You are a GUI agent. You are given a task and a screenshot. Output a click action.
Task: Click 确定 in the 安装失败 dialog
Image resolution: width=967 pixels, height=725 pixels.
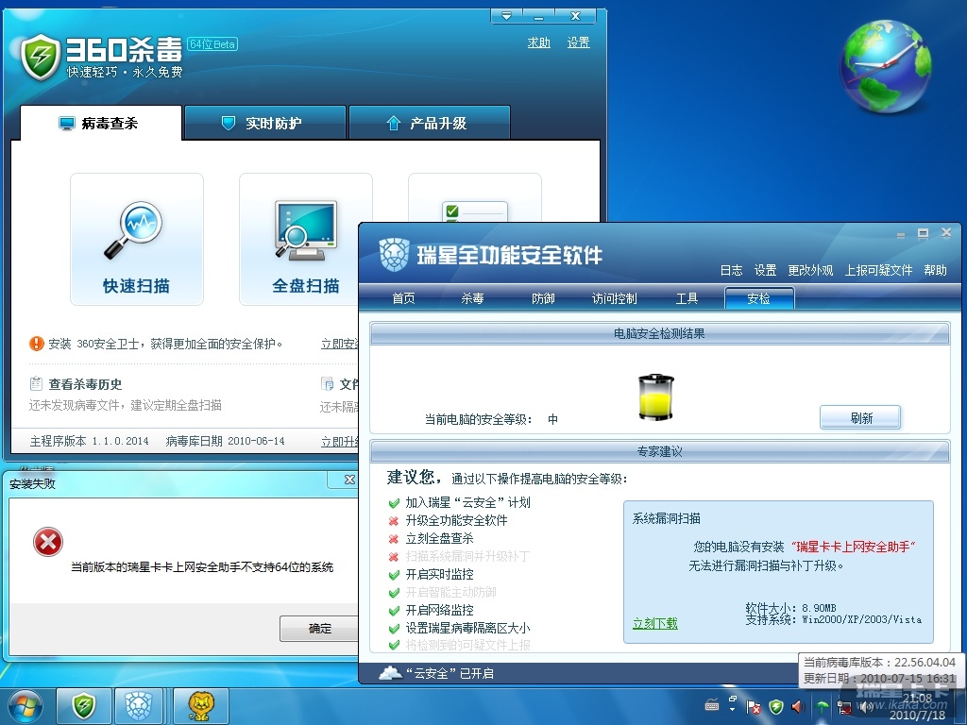(319, 628)
